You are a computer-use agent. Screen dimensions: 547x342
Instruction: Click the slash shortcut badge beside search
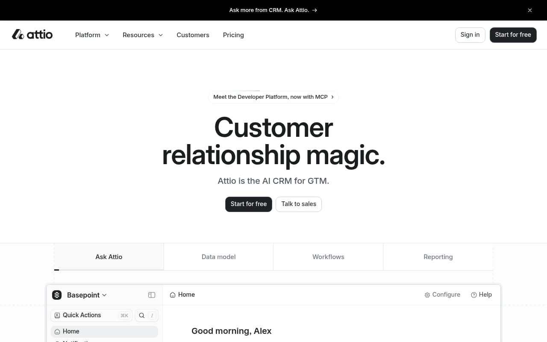coord(152,315)
